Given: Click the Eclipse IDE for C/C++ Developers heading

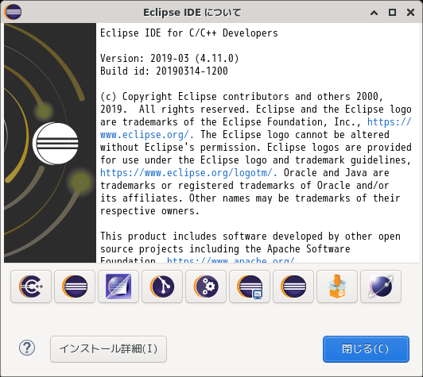Looking at the screenshot, I should click(189, 33).
